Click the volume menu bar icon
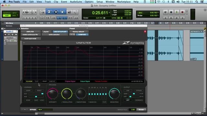This screenshot has width=207, height=116. click(x=178, y=2)
